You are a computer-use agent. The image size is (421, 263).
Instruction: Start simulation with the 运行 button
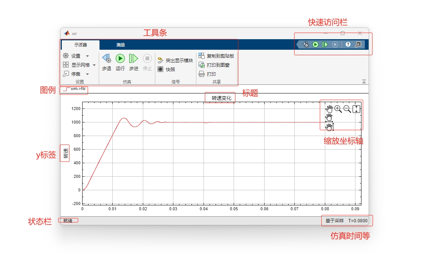point(120,62)
